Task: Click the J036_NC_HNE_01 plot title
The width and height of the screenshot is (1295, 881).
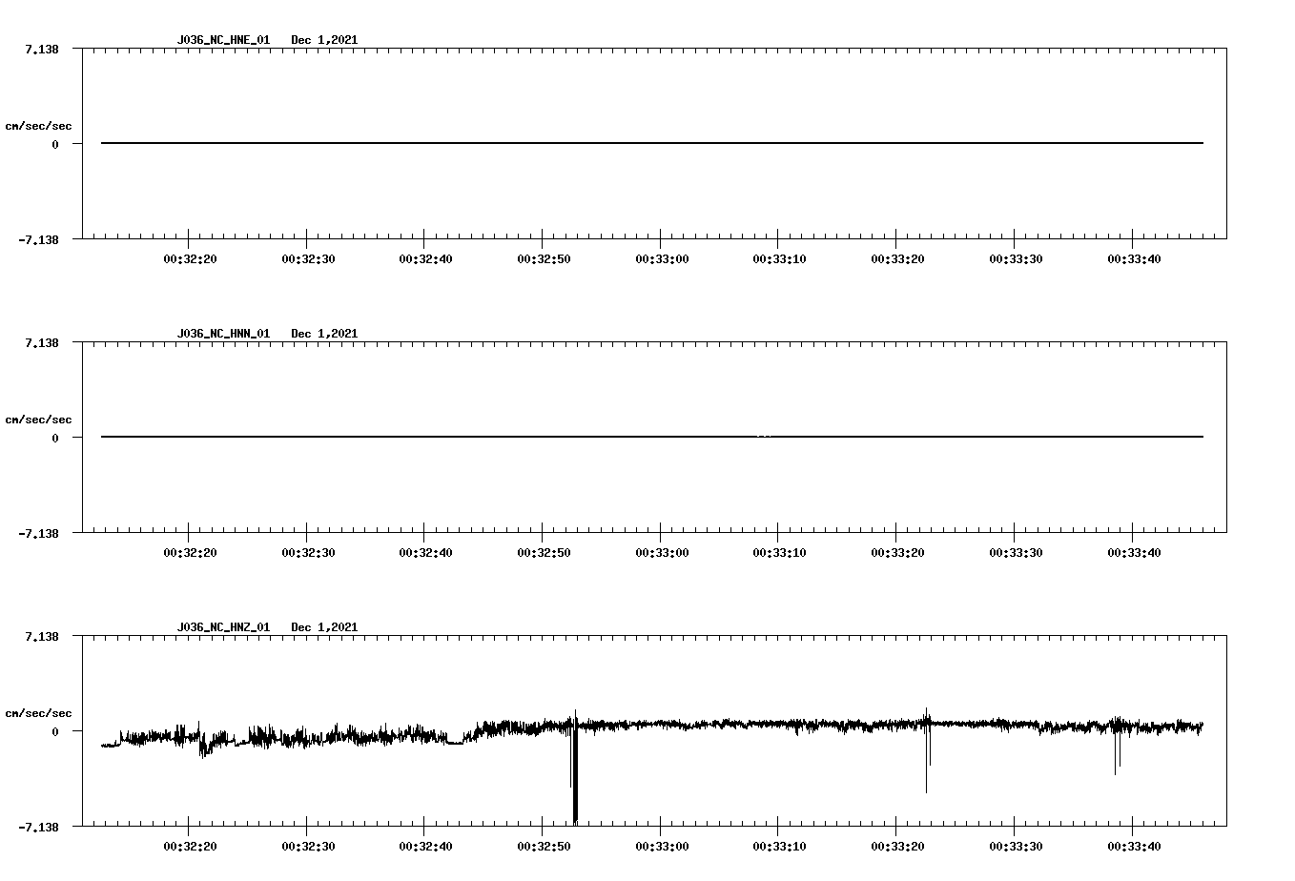Action: [223, 40]
